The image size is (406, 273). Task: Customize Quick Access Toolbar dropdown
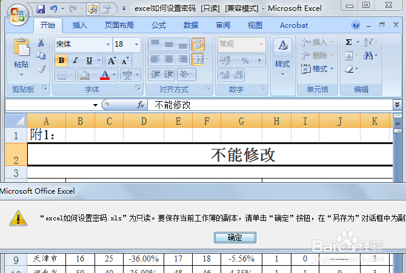(x=124, y=9)
